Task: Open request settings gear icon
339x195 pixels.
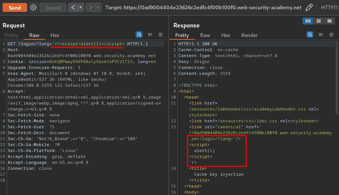Action: coord(33,7)
